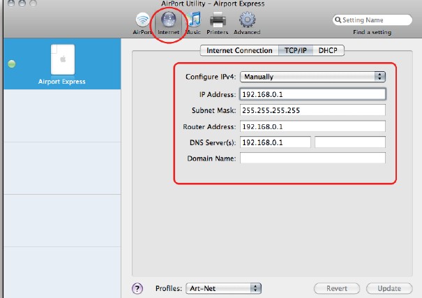Viewport: 422px width, 298px height.
Task: Click the Domain Name field
Action: point(312,158)
